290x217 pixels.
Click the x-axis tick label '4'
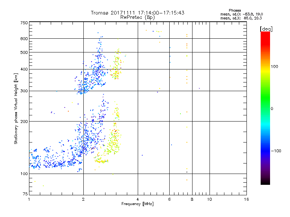click(x=138, y=199)
